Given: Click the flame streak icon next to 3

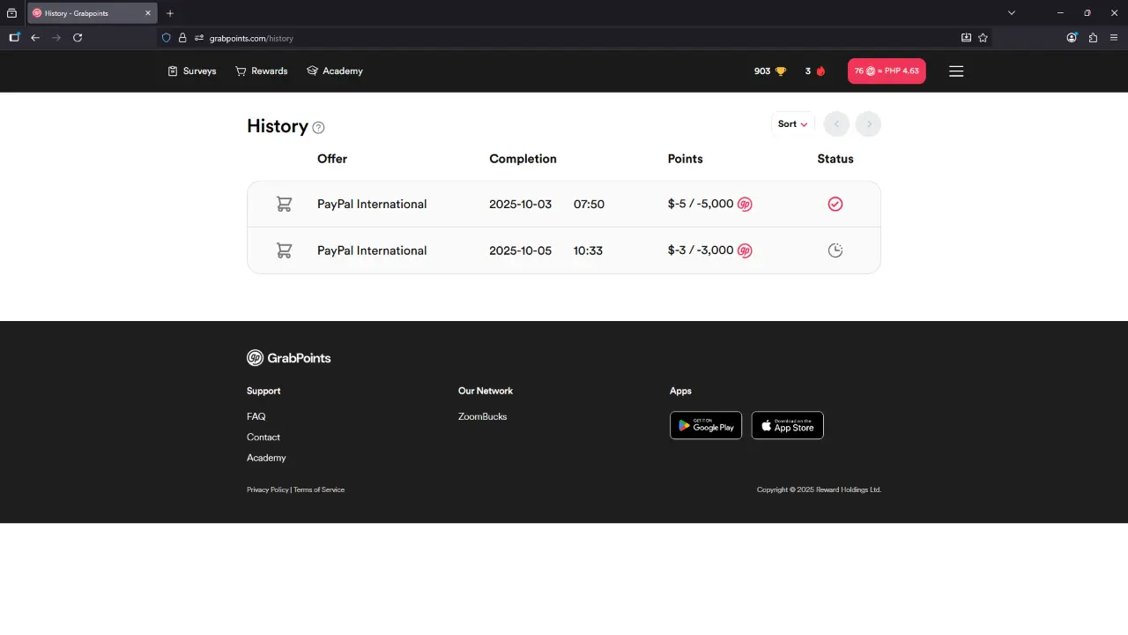Looking at the screenshot, I should 820,71.
